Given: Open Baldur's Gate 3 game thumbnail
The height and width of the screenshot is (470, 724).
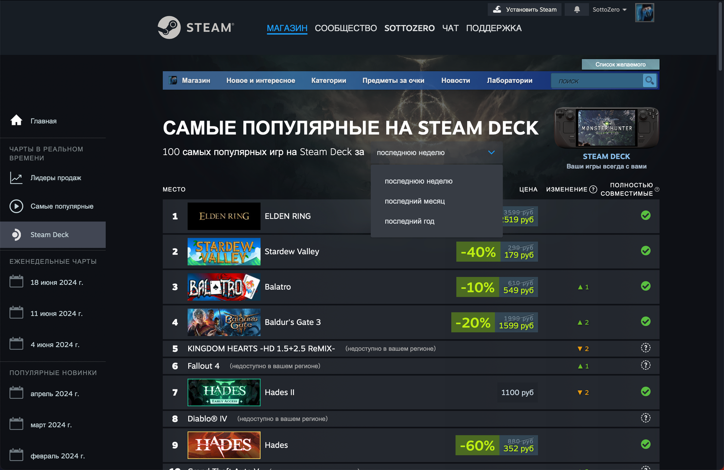Looking at the screenshot, I should pyautogui.click(x=224, y=322).
